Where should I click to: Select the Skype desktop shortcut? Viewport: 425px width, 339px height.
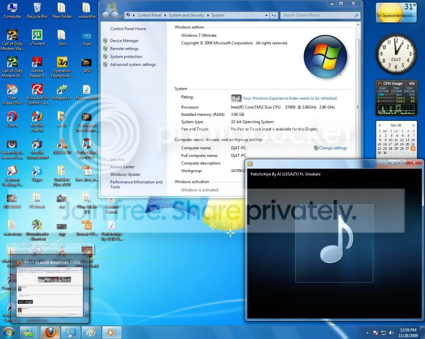[x=37, y=173]
